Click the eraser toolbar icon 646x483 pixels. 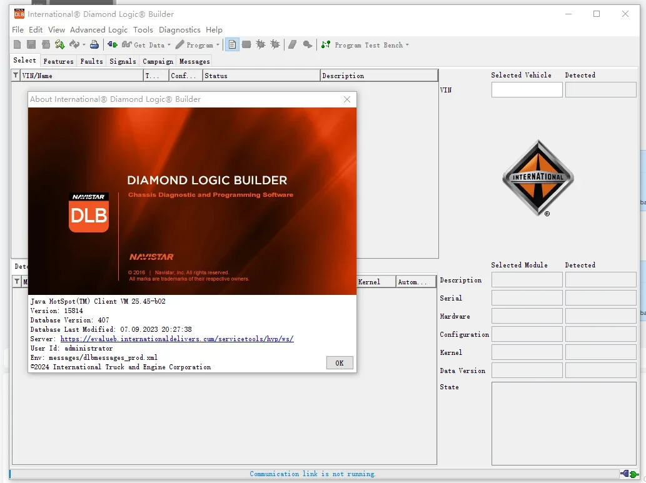pyautogui.click(x=293, y=44)
